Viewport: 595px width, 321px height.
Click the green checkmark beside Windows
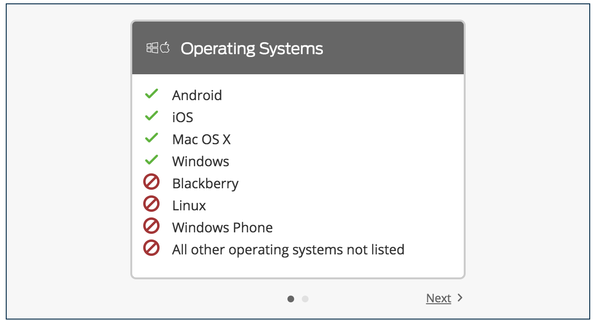pos(151,160)
